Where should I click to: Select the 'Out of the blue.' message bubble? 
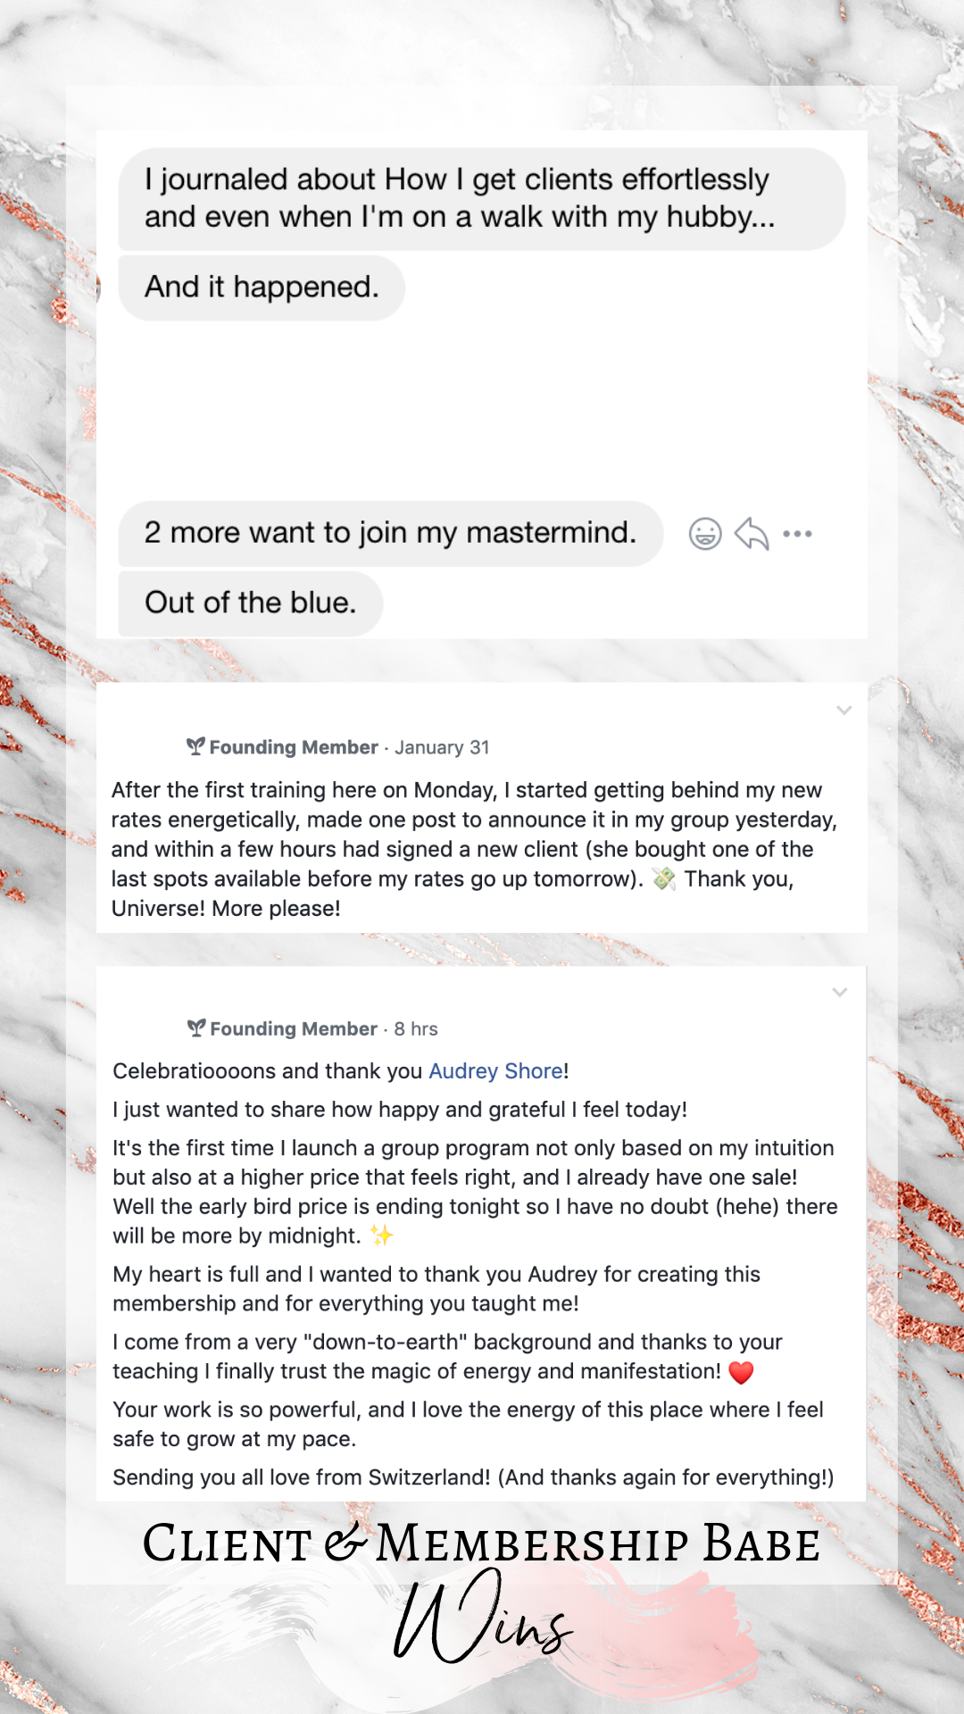[251, 603]
